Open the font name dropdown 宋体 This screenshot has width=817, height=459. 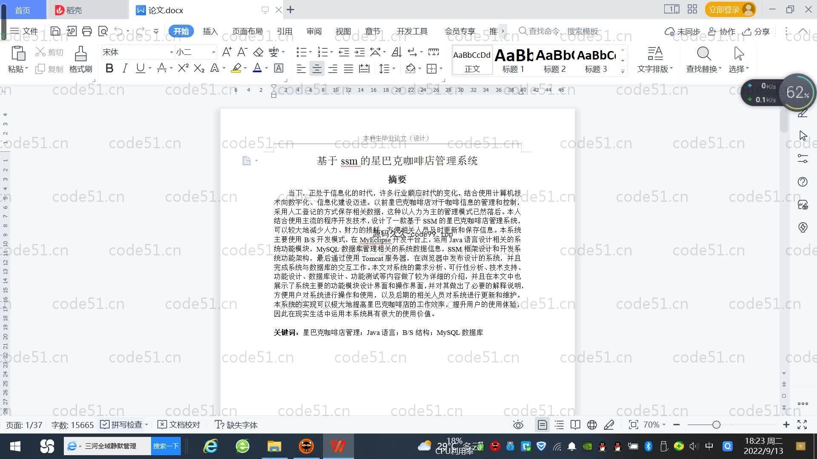(x=171, y=52)
